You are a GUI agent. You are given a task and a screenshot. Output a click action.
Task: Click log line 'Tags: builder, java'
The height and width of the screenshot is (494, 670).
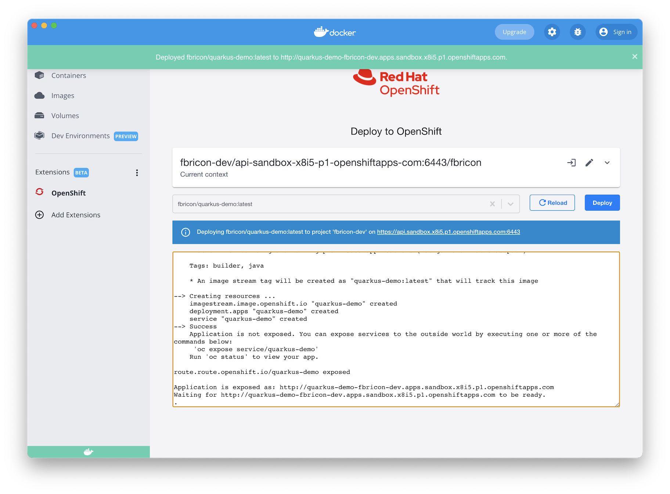[227, 266]
